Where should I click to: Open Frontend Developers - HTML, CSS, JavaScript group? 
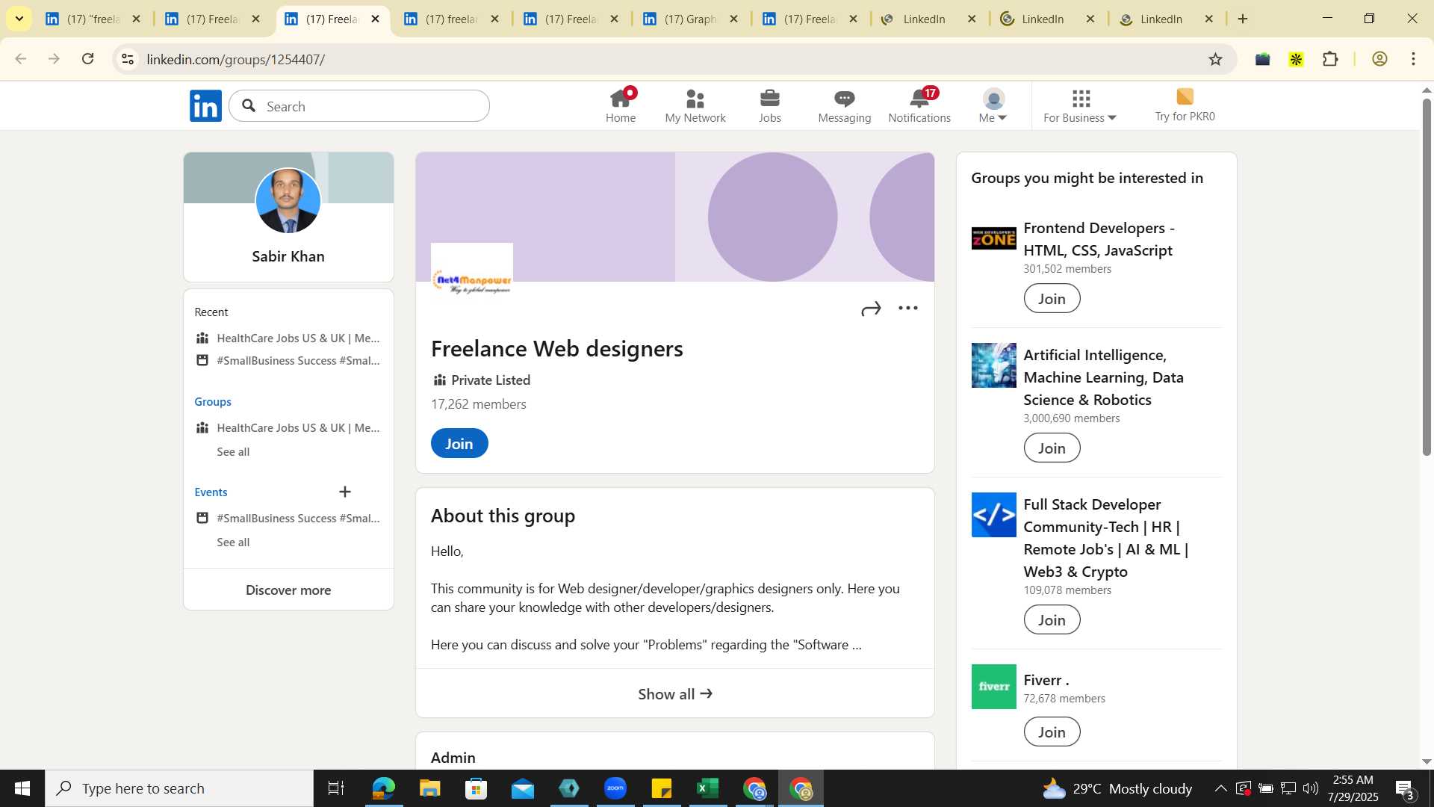pyautogui.click(x=1099, y=239)
